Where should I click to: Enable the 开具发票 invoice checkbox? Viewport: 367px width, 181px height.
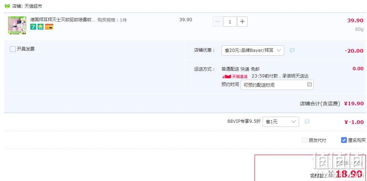[x=13, y=49]
